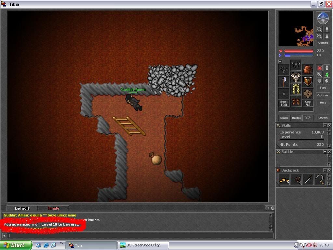Click the ATI tray icon

tap(309, 245)
